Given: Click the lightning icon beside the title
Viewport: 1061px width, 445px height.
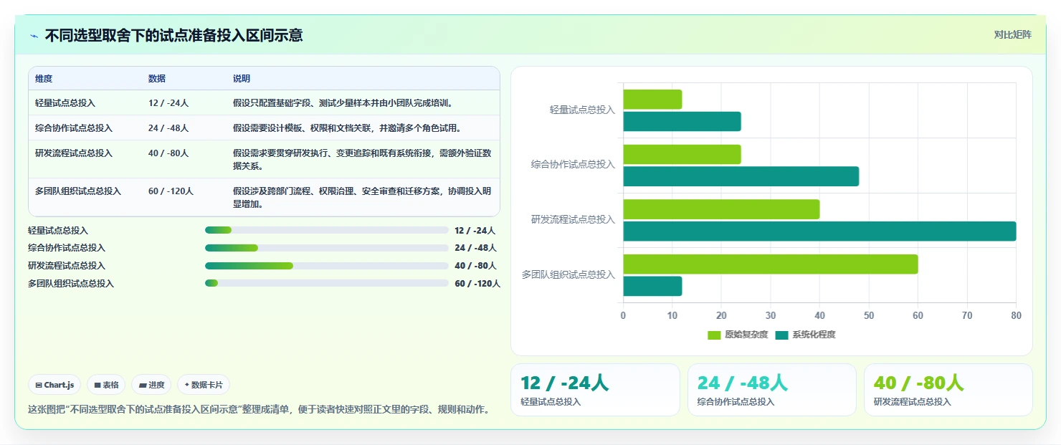Looking at the screenshot, I should (x=34, y=36).
